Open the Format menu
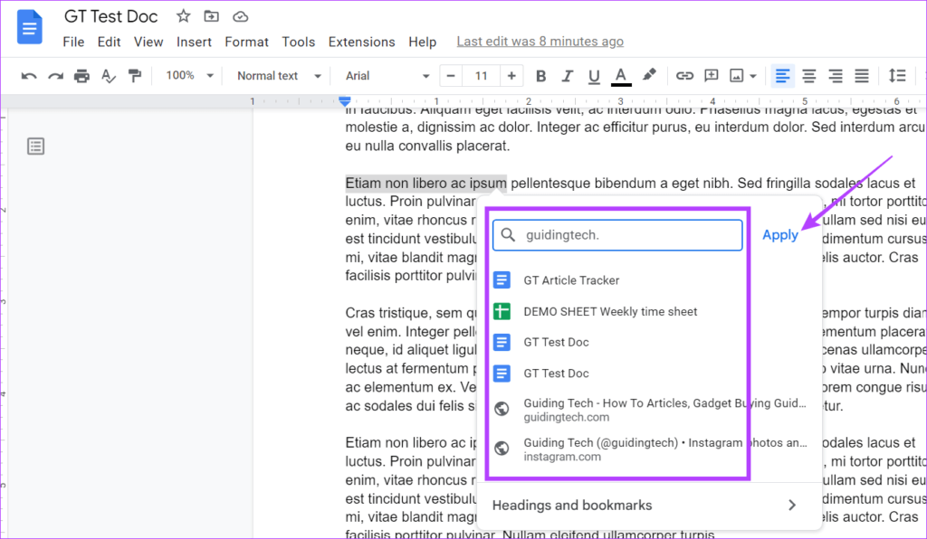This screenshot has height=539, width=927. [x=246, y=42]
